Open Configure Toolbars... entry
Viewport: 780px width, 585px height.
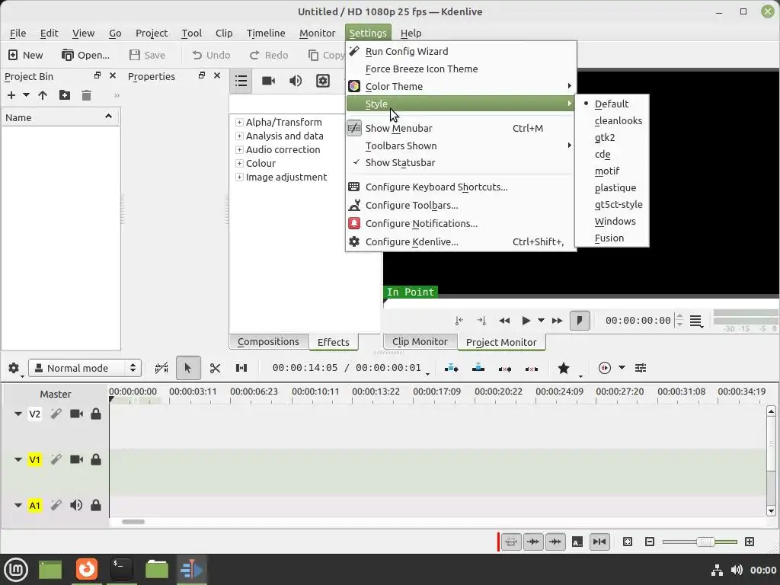click(x=461, y=206)
